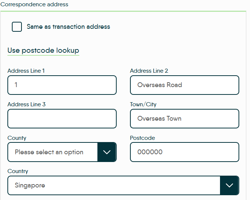This screenshot has height=200, width=250.
Task: Open the Use postcode lookup link
Action: coord(43,51)
